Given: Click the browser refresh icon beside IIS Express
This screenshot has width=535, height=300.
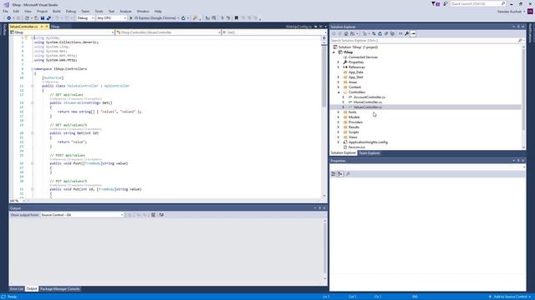Looking at the screenshot, I should click(x=183, y=18).
